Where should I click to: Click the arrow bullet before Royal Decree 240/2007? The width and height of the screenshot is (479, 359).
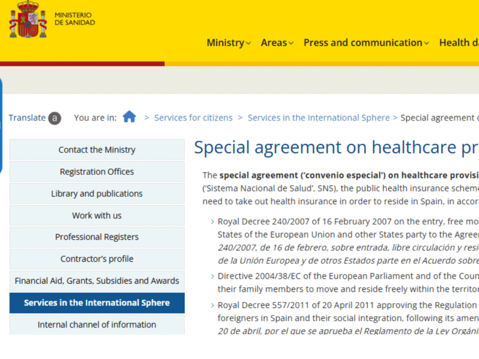[211, 222]
